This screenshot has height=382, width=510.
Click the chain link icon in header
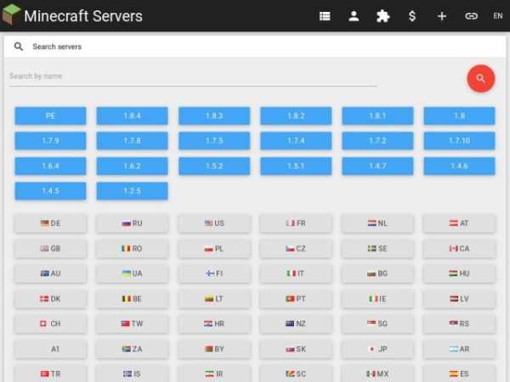(x=471, y=16)
